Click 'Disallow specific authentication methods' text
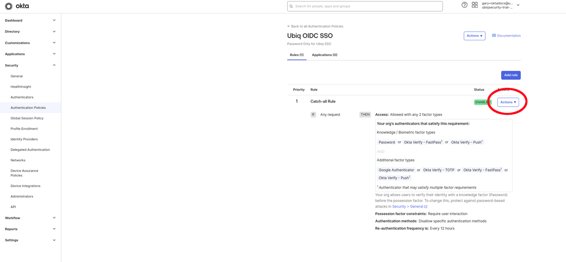566x262 pixels. click(452, 221)
